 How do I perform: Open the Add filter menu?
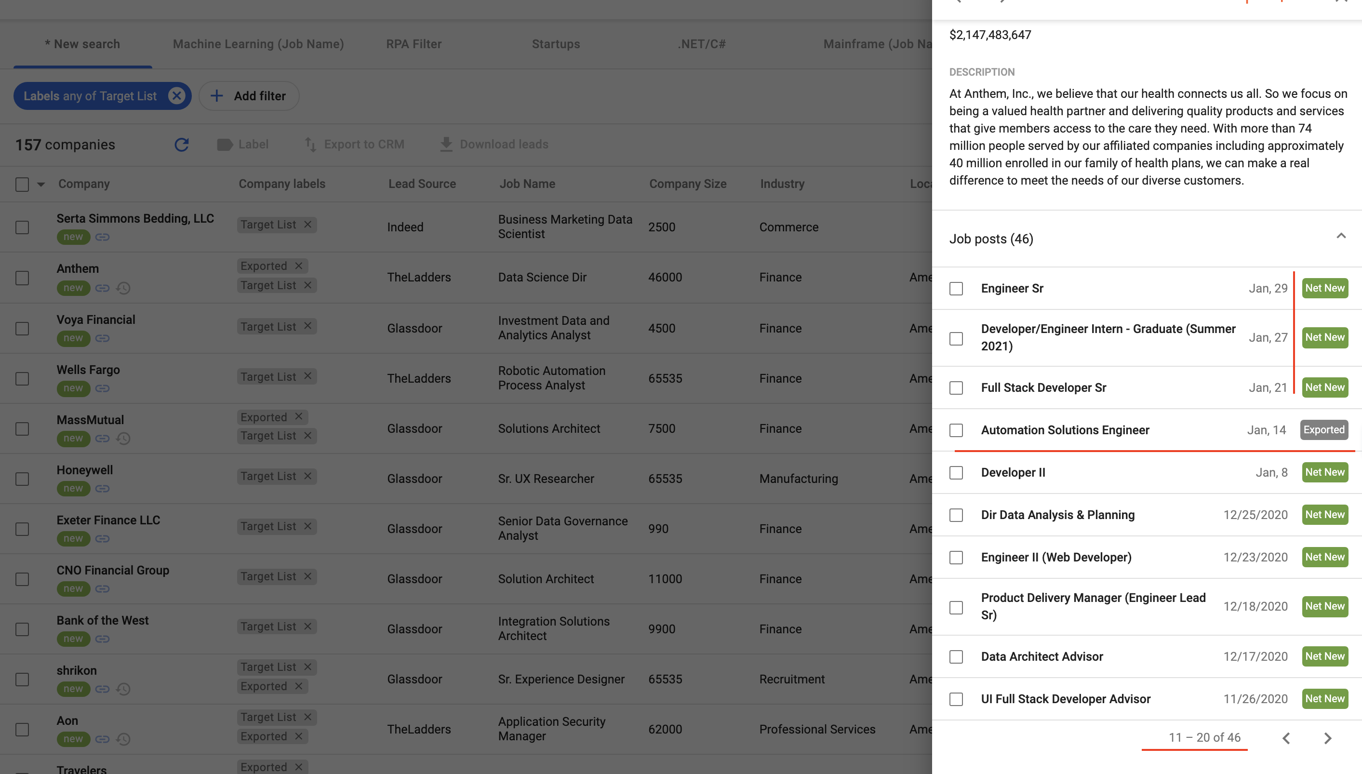pos(249,96)
